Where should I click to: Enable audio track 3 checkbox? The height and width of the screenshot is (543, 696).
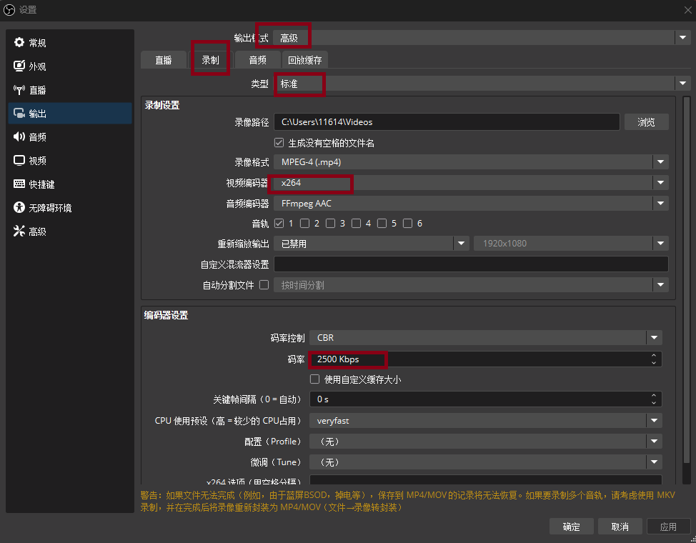(330, 223)
